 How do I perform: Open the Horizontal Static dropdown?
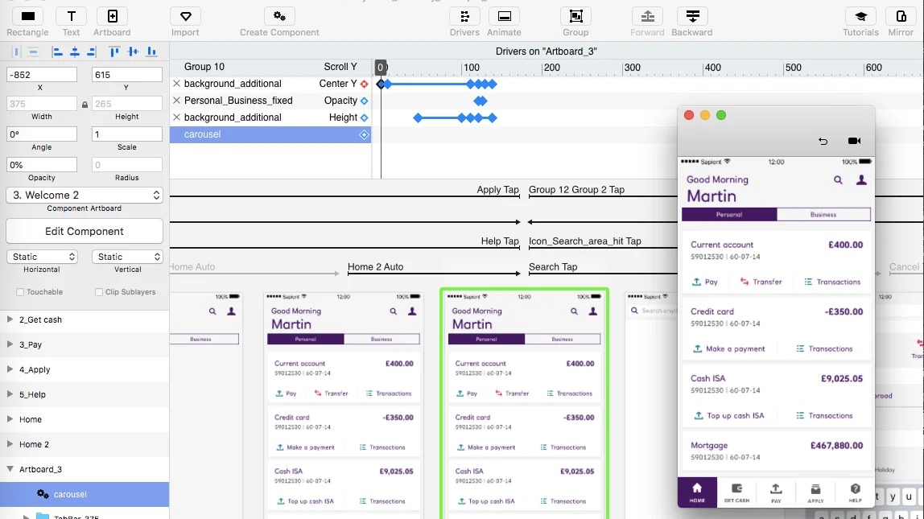[x=42, y=257]
